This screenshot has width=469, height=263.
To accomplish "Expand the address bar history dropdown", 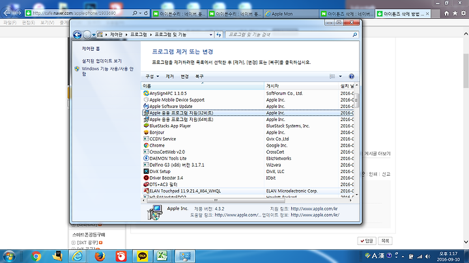I will coord(211,35).
